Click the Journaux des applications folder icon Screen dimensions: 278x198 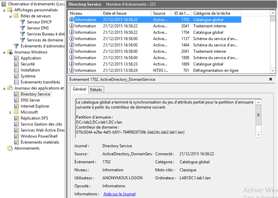pyautogui.click(x=10, y=88)
